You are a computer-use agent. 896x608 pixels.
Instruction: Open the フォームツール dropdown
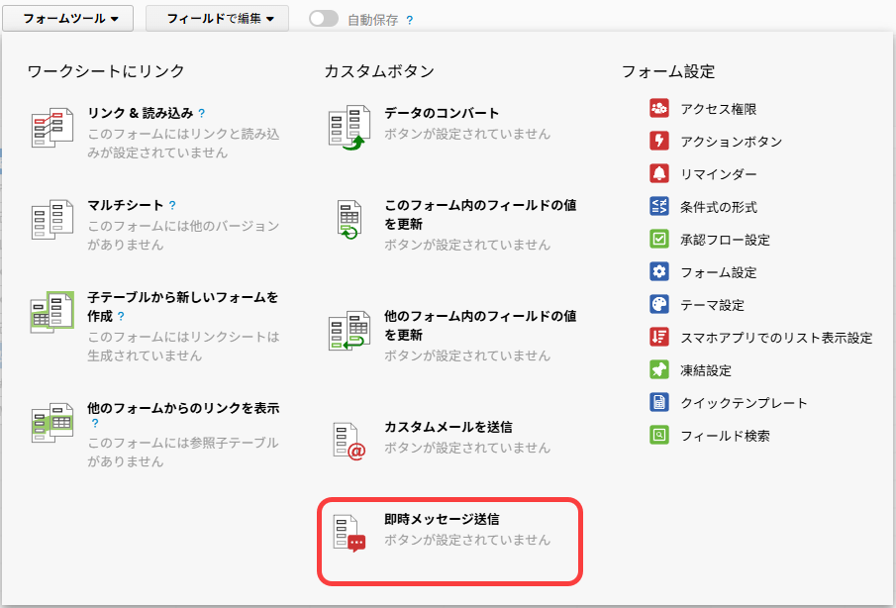tap(68, 18)
